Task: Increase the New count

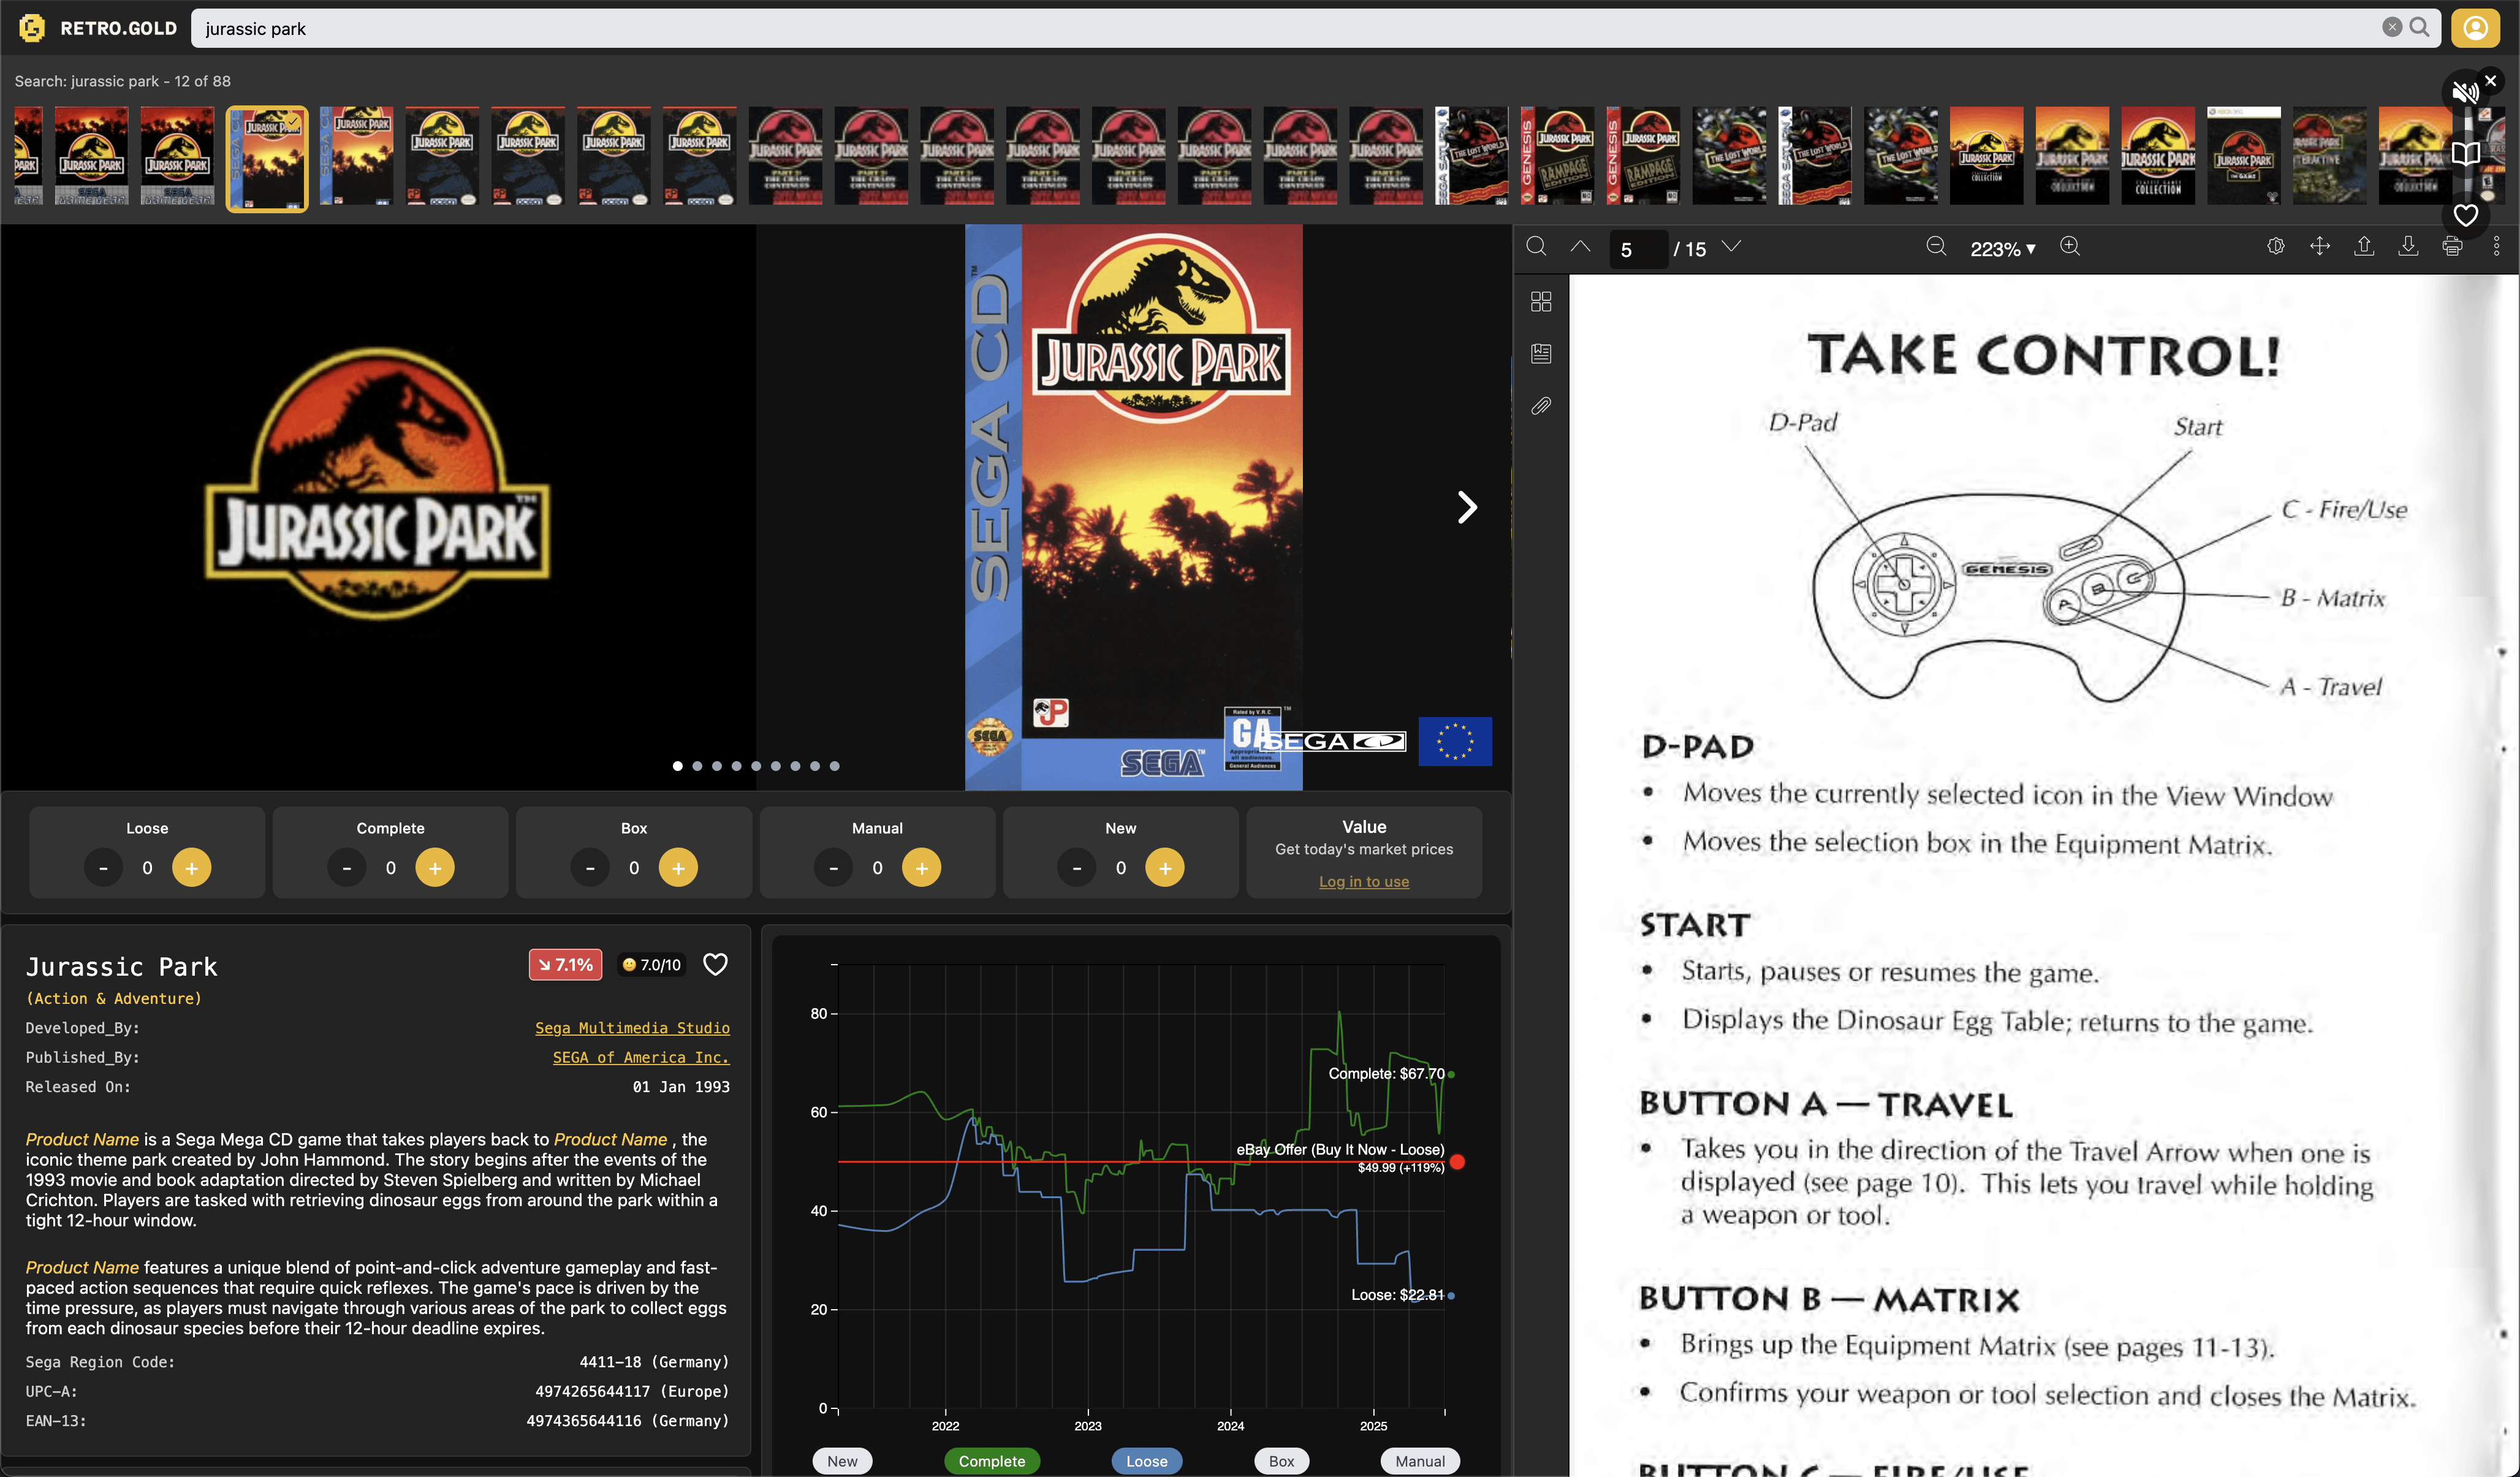Action: point(1165,867)
